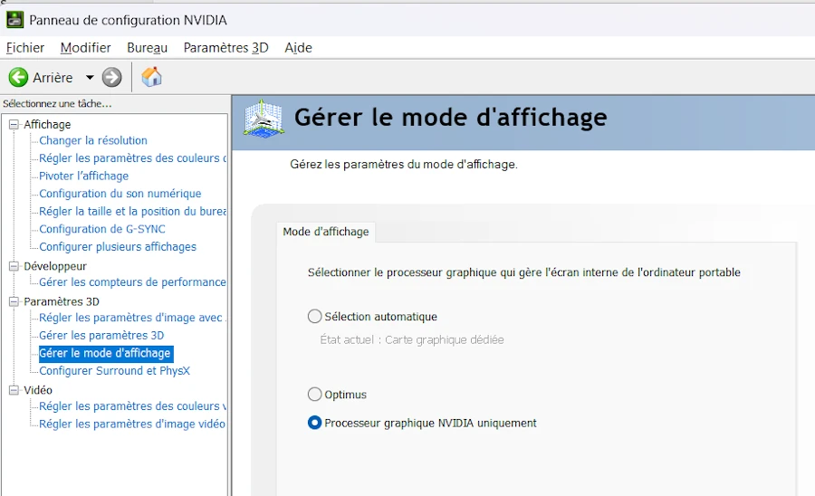
Task: Collapse the Paramètres 3D tree node
Action: 14,301
